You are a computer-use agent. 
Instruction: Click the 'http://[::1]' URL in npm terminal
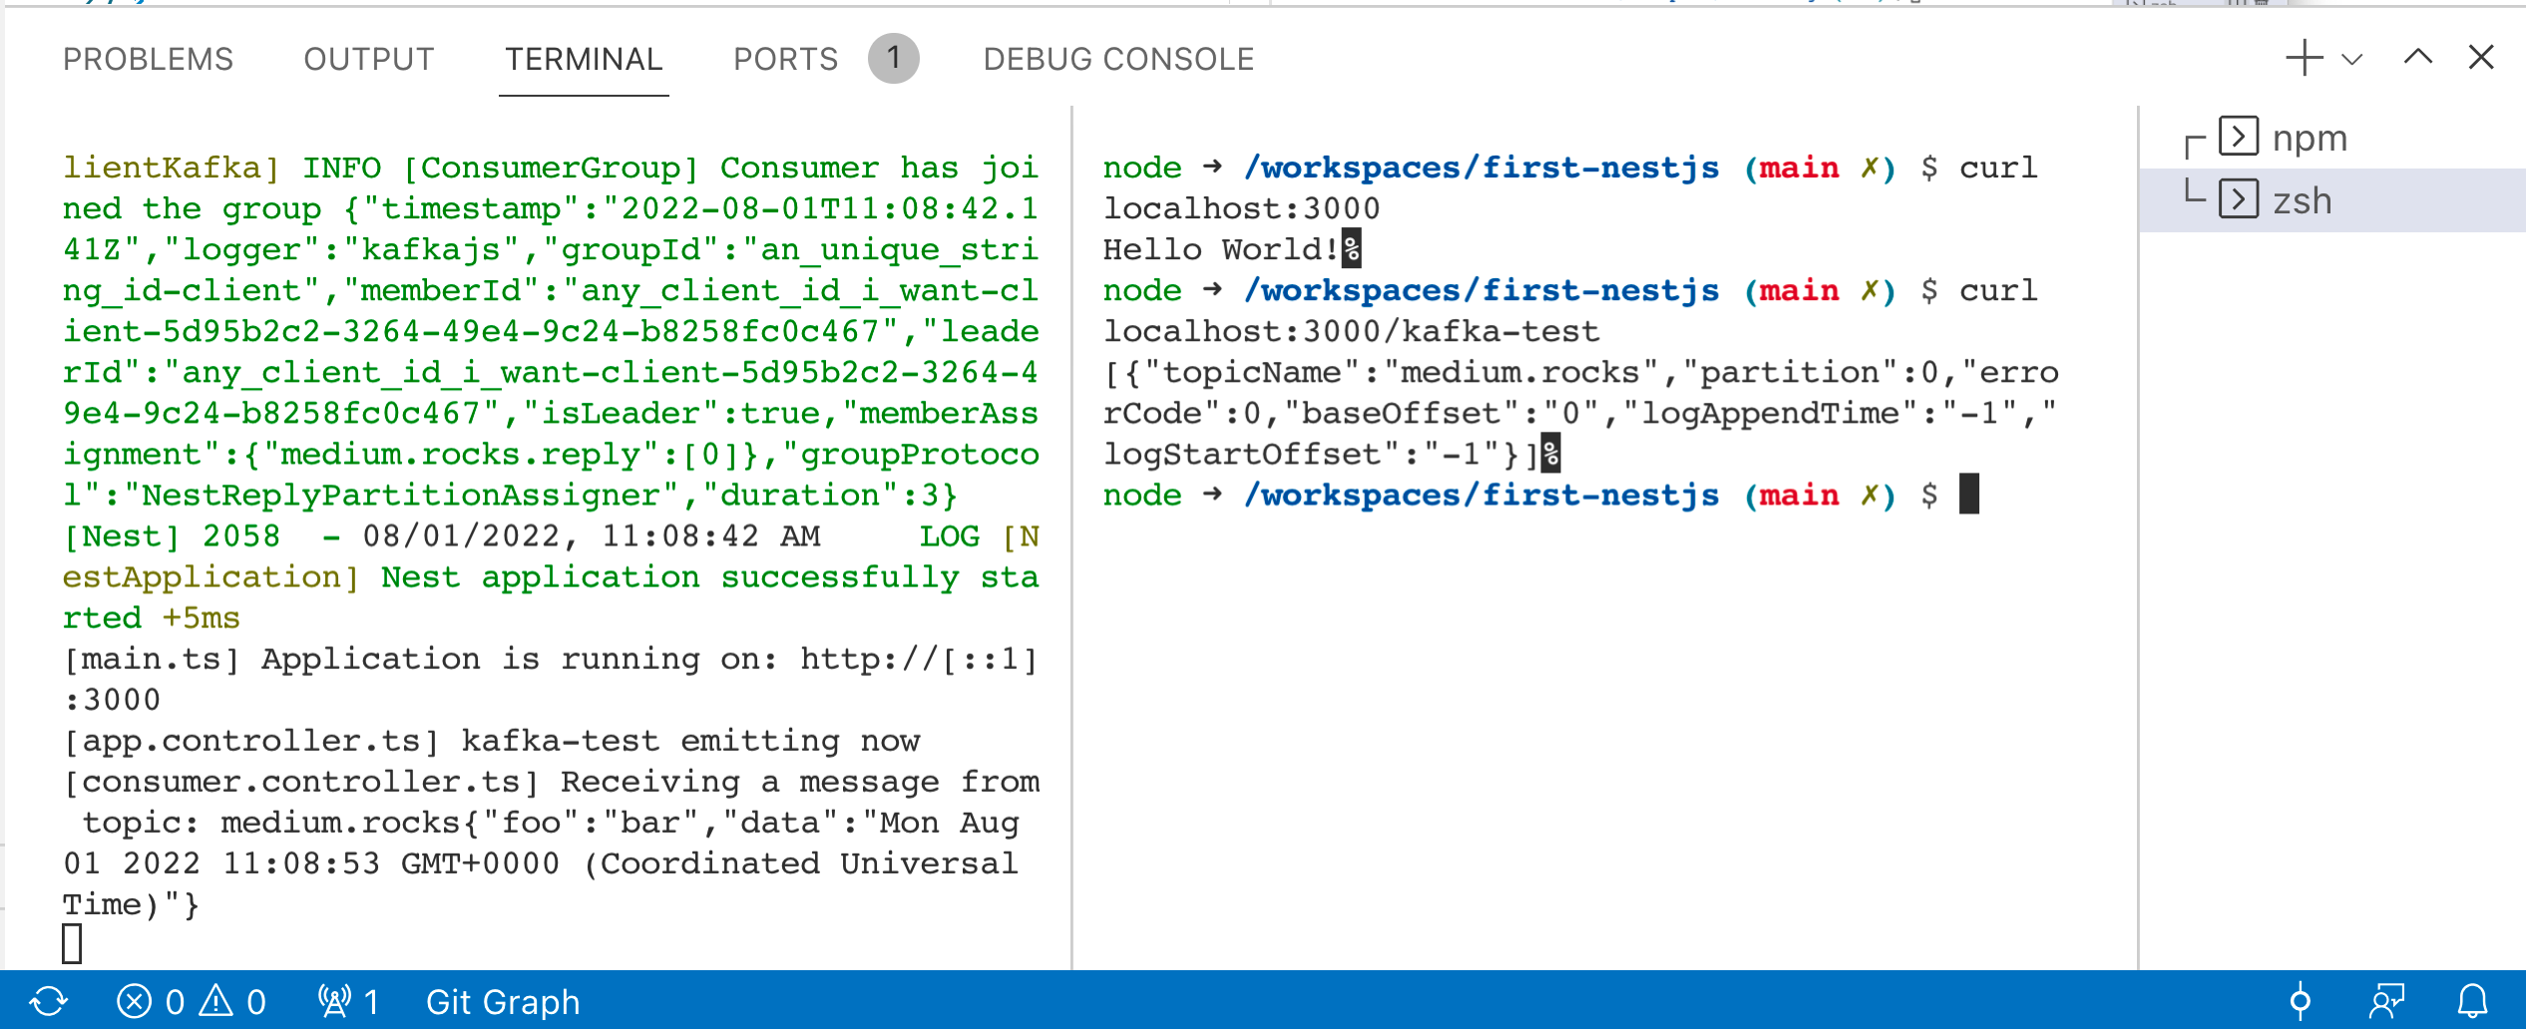919,659
